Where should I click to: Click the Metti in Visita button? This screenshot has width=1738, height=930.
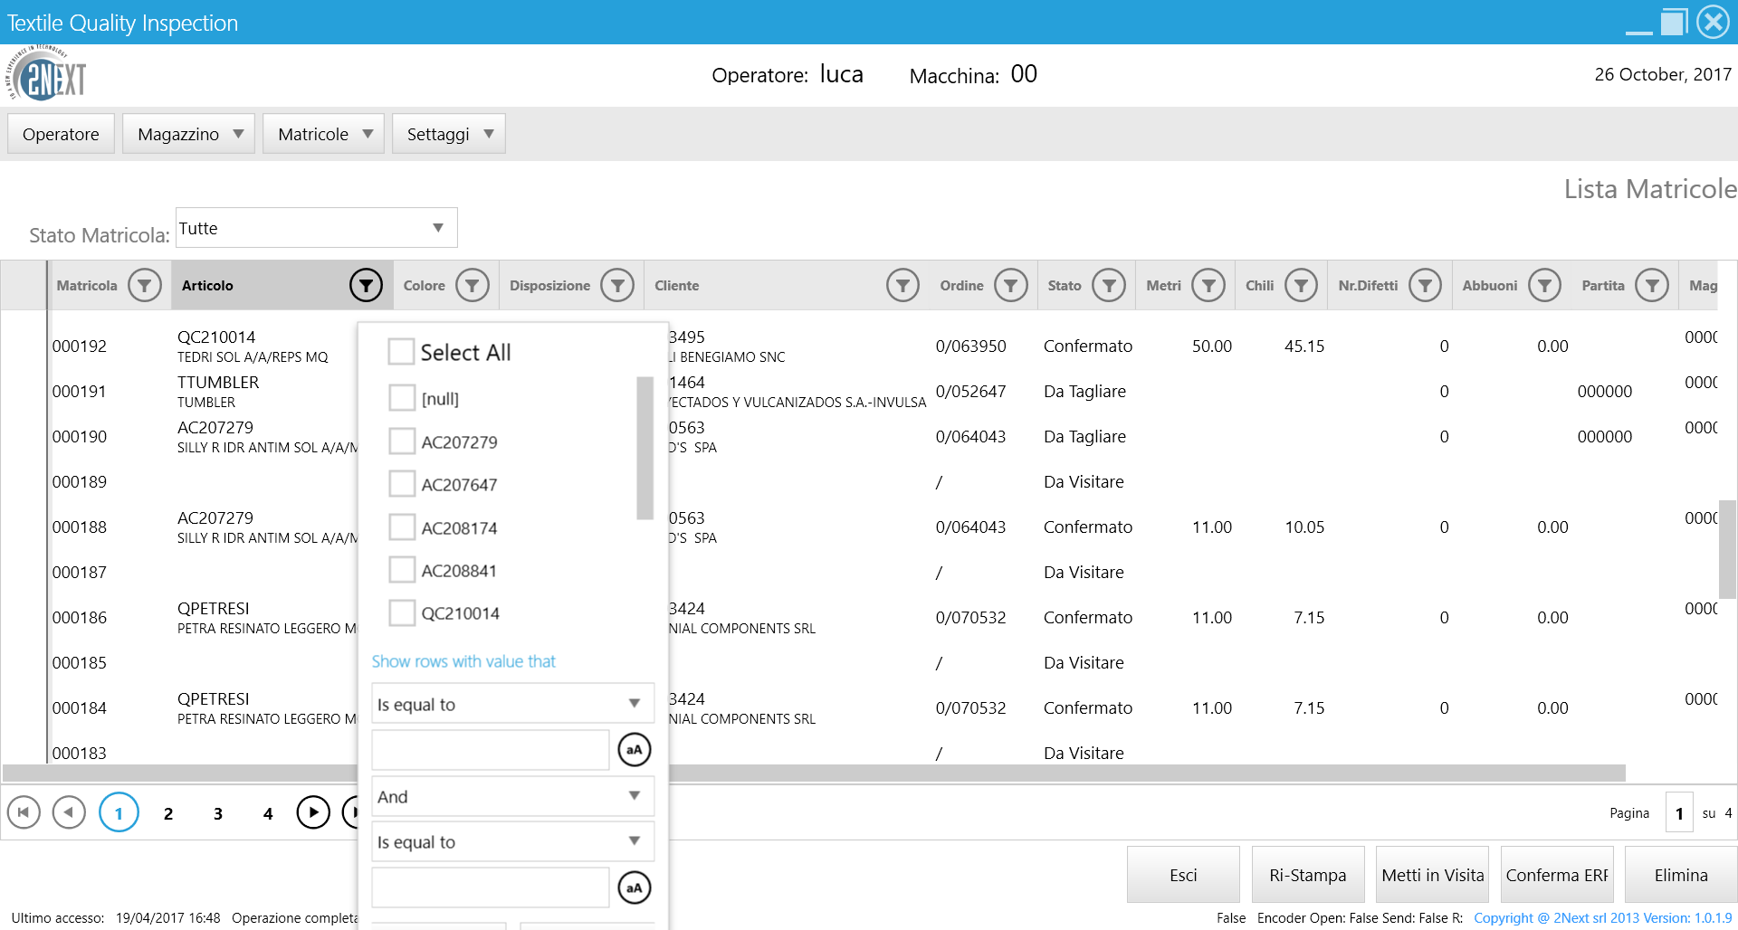pyautogui.click(x=1432, y=875)
